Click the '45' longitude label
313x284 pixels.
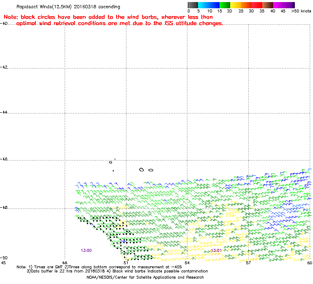(3, 263)
